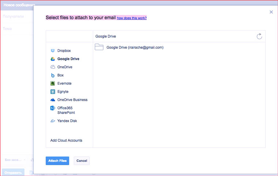Click the OneDrive Business cloud icon
The height and width of the screenshot is (176, 278).
pyautogui.click(x=53, y=100)
